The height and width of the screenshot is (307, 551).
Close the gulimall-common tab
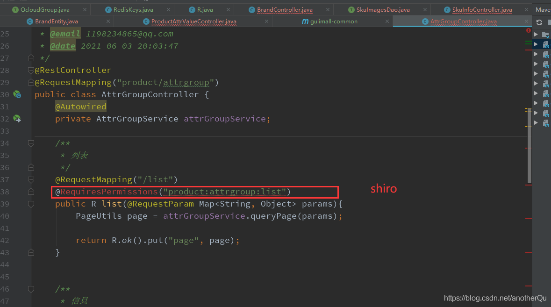coord(387,21)
